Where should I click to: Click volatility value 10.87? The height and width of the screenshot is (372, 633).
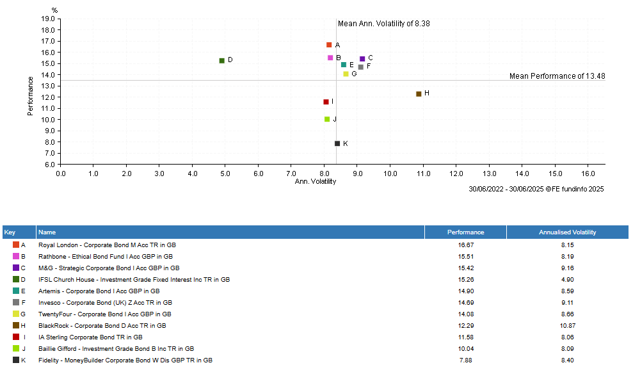click(x=567, y=325)
